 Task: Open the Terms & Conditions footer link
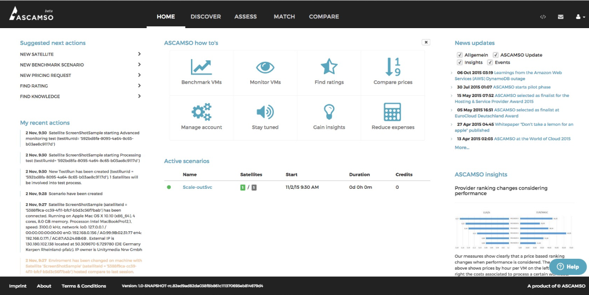coord(84,286)
